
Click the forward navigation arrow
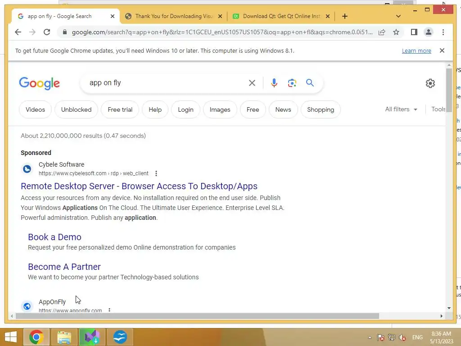click(x=32, y=32)
